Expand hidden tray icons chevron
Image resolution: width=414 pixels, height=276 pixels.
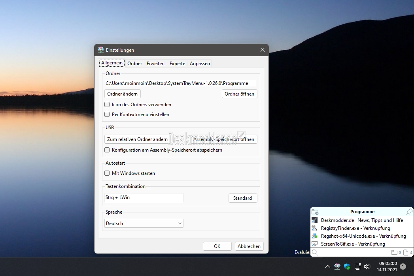[x=328, y=267]
